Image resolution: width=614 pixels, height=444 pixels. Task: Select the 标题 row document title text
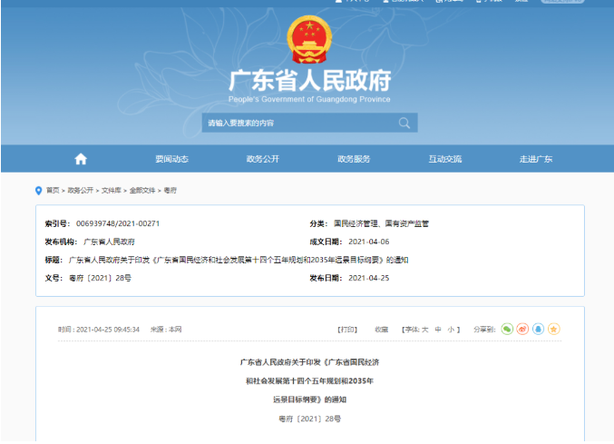coord(239,260)
